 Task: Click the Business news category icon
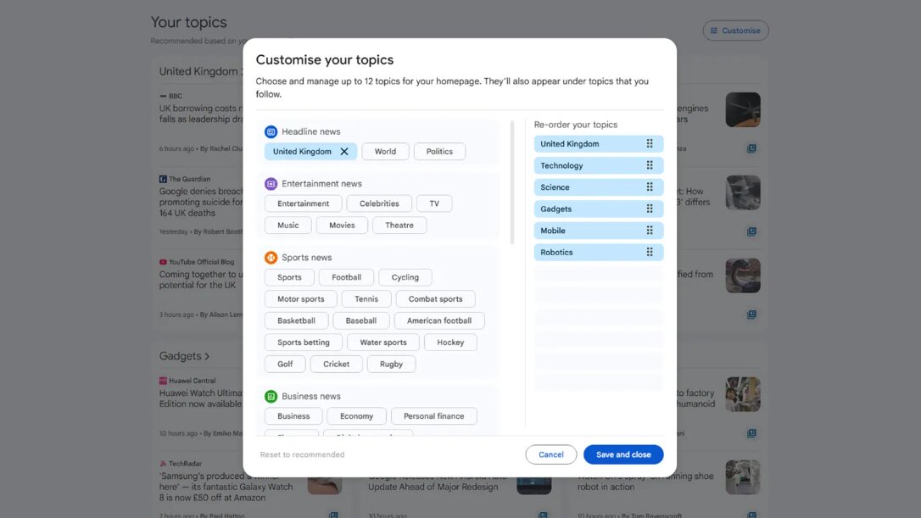pos(271,397)
